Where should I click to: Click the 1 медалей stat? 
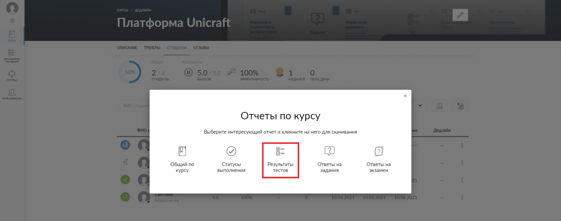[296, 75]
